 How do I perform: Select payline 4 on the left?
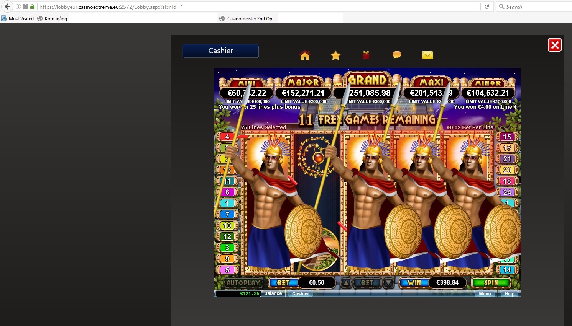coord(227,137)
